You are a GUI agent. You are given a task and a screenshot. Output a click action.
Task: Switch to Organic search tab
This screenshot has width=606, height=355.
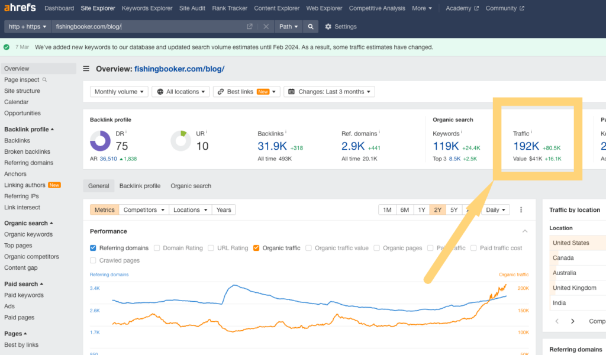[x=191, y=186]
